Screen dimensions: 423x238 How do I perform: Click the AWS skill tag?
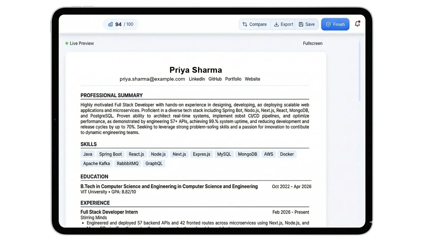[x=269, y=154]
